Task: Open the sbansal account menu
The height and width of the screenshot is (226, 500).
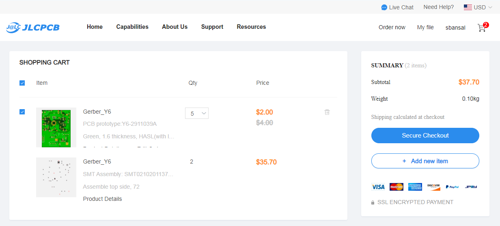Action: click(455, 28)
